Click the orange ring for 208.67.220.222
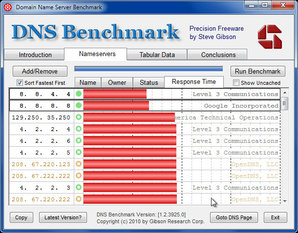 coord(79,199)
